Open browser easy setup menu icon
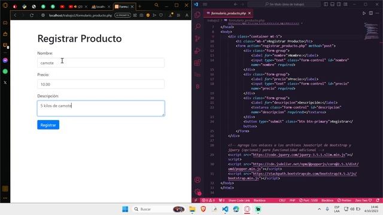 tap(178, 15)
